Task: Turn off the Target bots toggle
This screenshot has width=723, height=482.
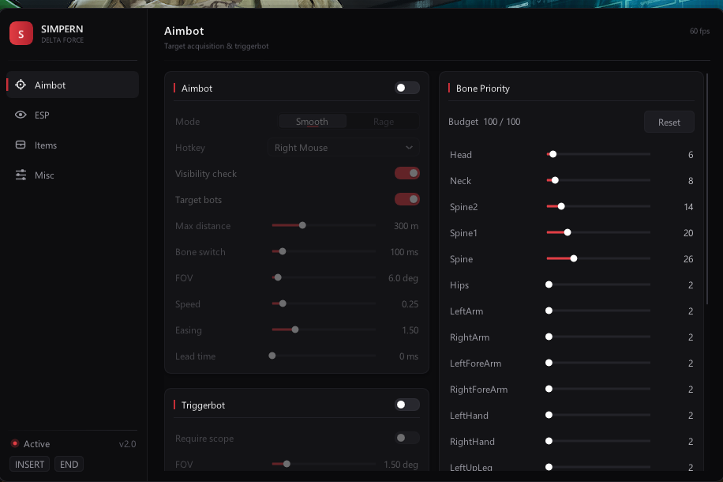Action: coord(407,199)
